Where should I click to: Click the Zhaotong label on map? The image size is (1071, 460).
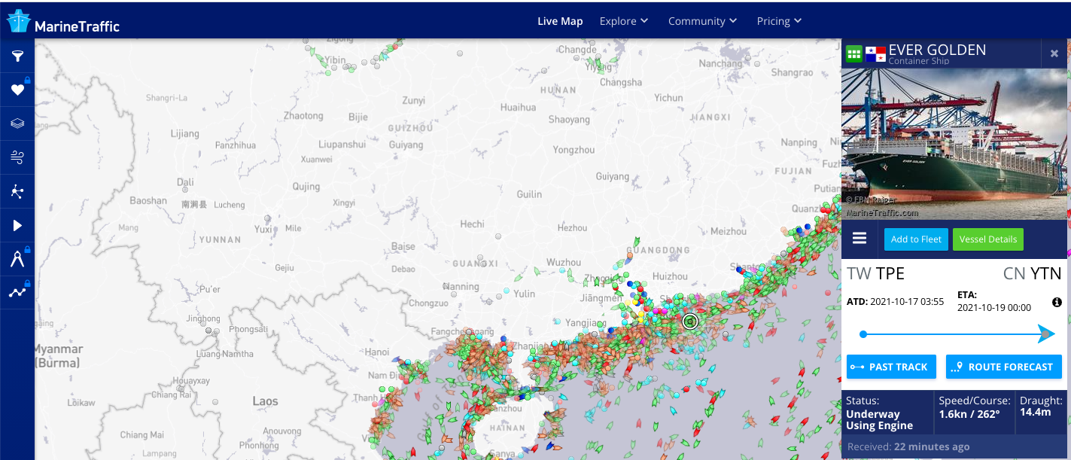pos(303,116)
